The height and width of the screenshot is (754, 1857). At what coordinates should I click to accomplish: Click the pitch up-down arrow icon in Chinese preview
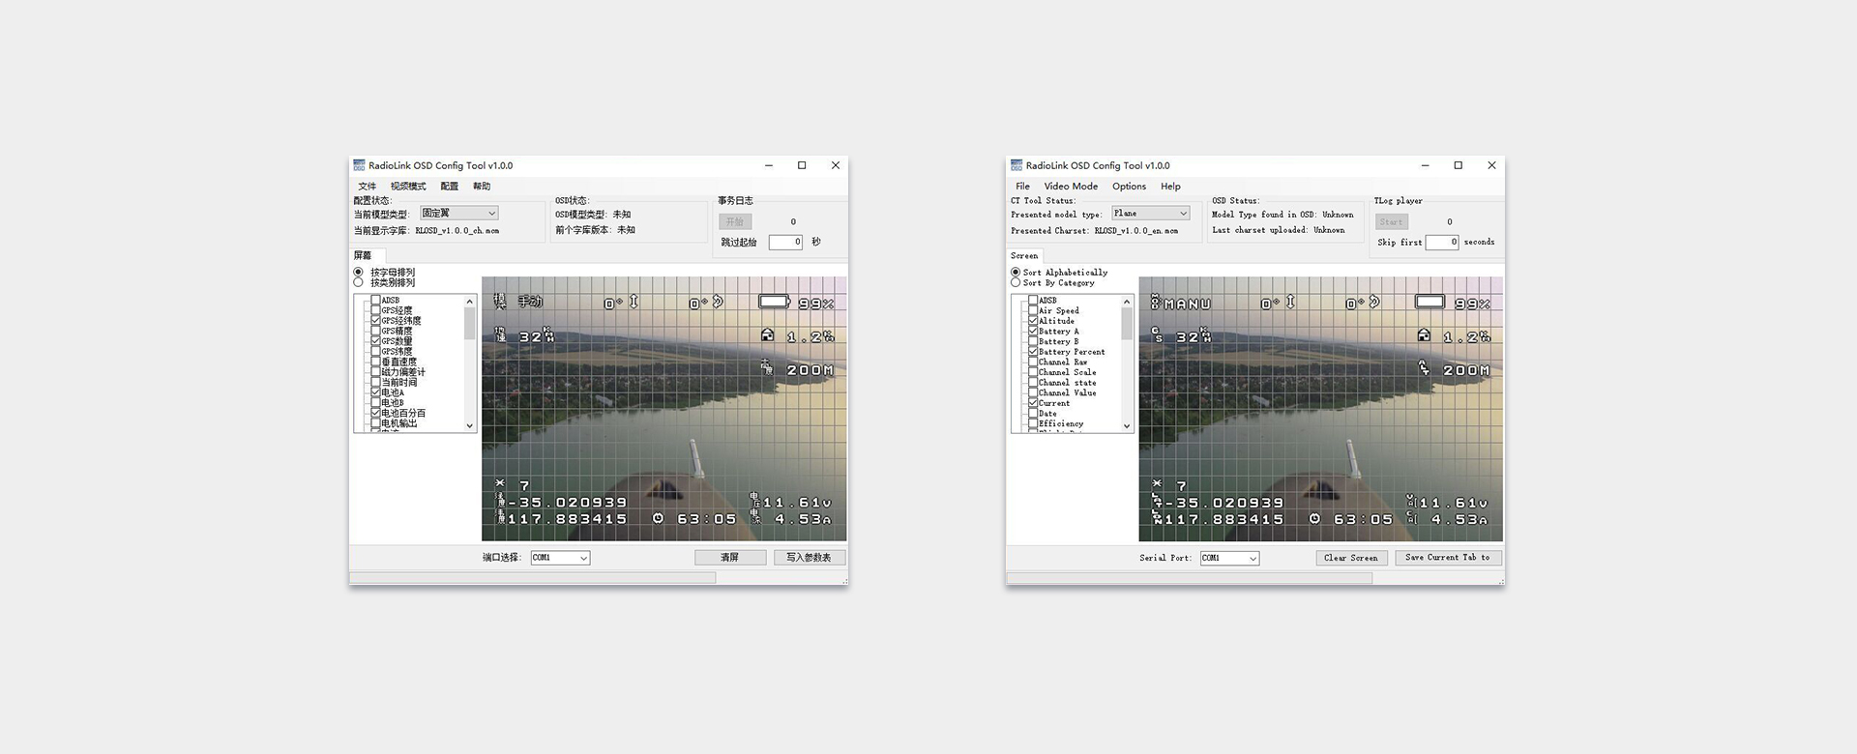click(634, 303)
